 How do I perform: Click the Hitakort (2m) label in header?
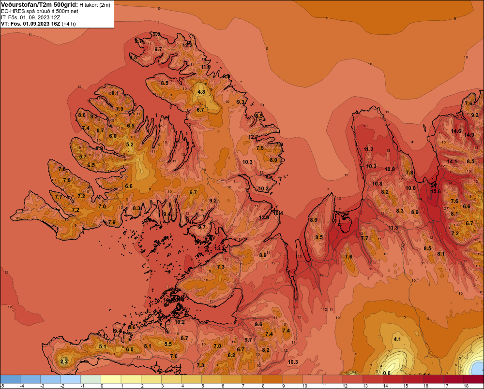(95, 5)
